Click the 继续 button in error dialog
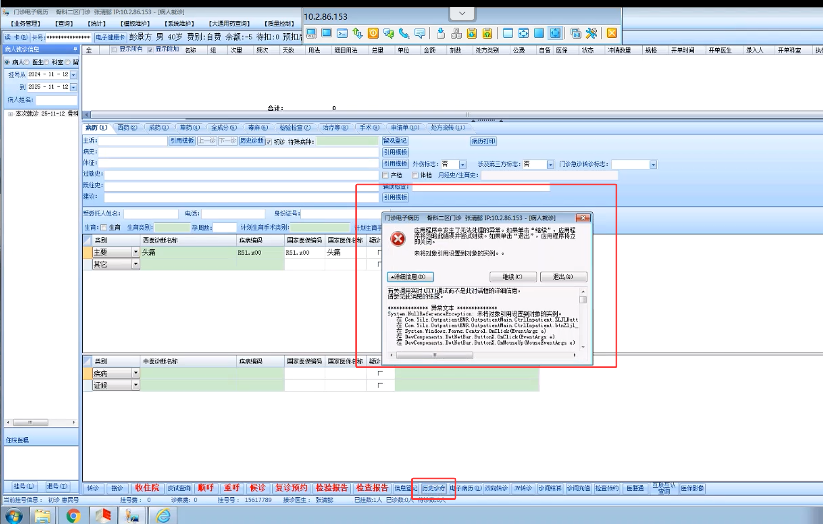 (513, 277)
